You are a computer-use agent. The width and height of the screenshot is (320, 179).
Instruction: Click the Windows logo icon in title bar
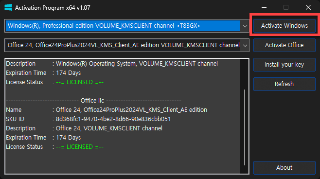pyautogui.click(x=8, y=8)
